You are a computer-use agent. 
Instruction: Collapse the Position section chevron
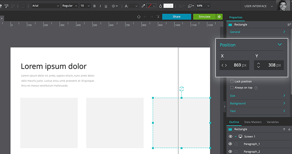(x=280, y=45)
